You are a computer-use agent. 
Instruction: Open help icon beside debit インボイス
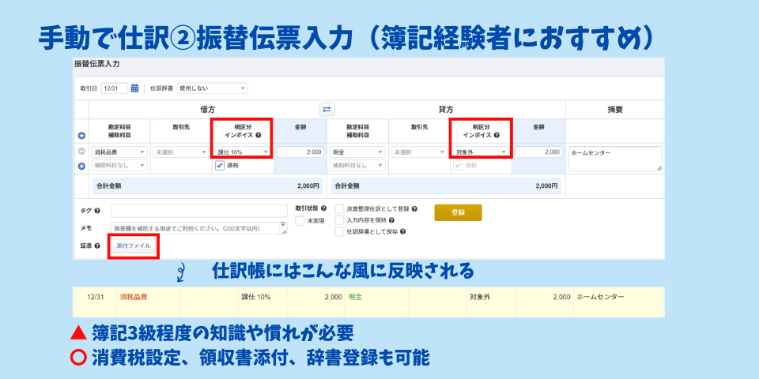(x=258, y=135)
